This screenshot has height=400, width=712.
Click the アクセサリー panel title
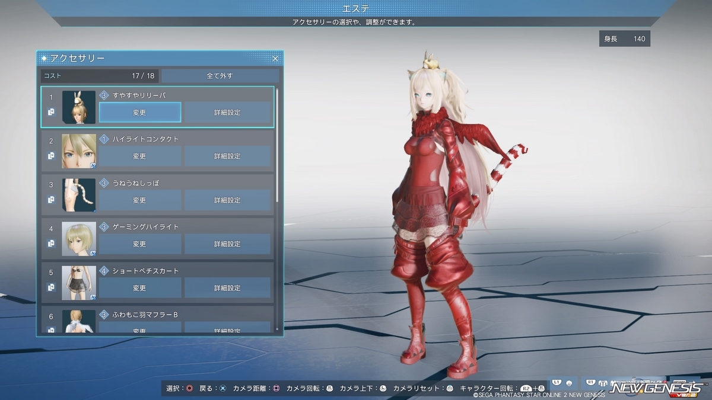pos(78,58)
